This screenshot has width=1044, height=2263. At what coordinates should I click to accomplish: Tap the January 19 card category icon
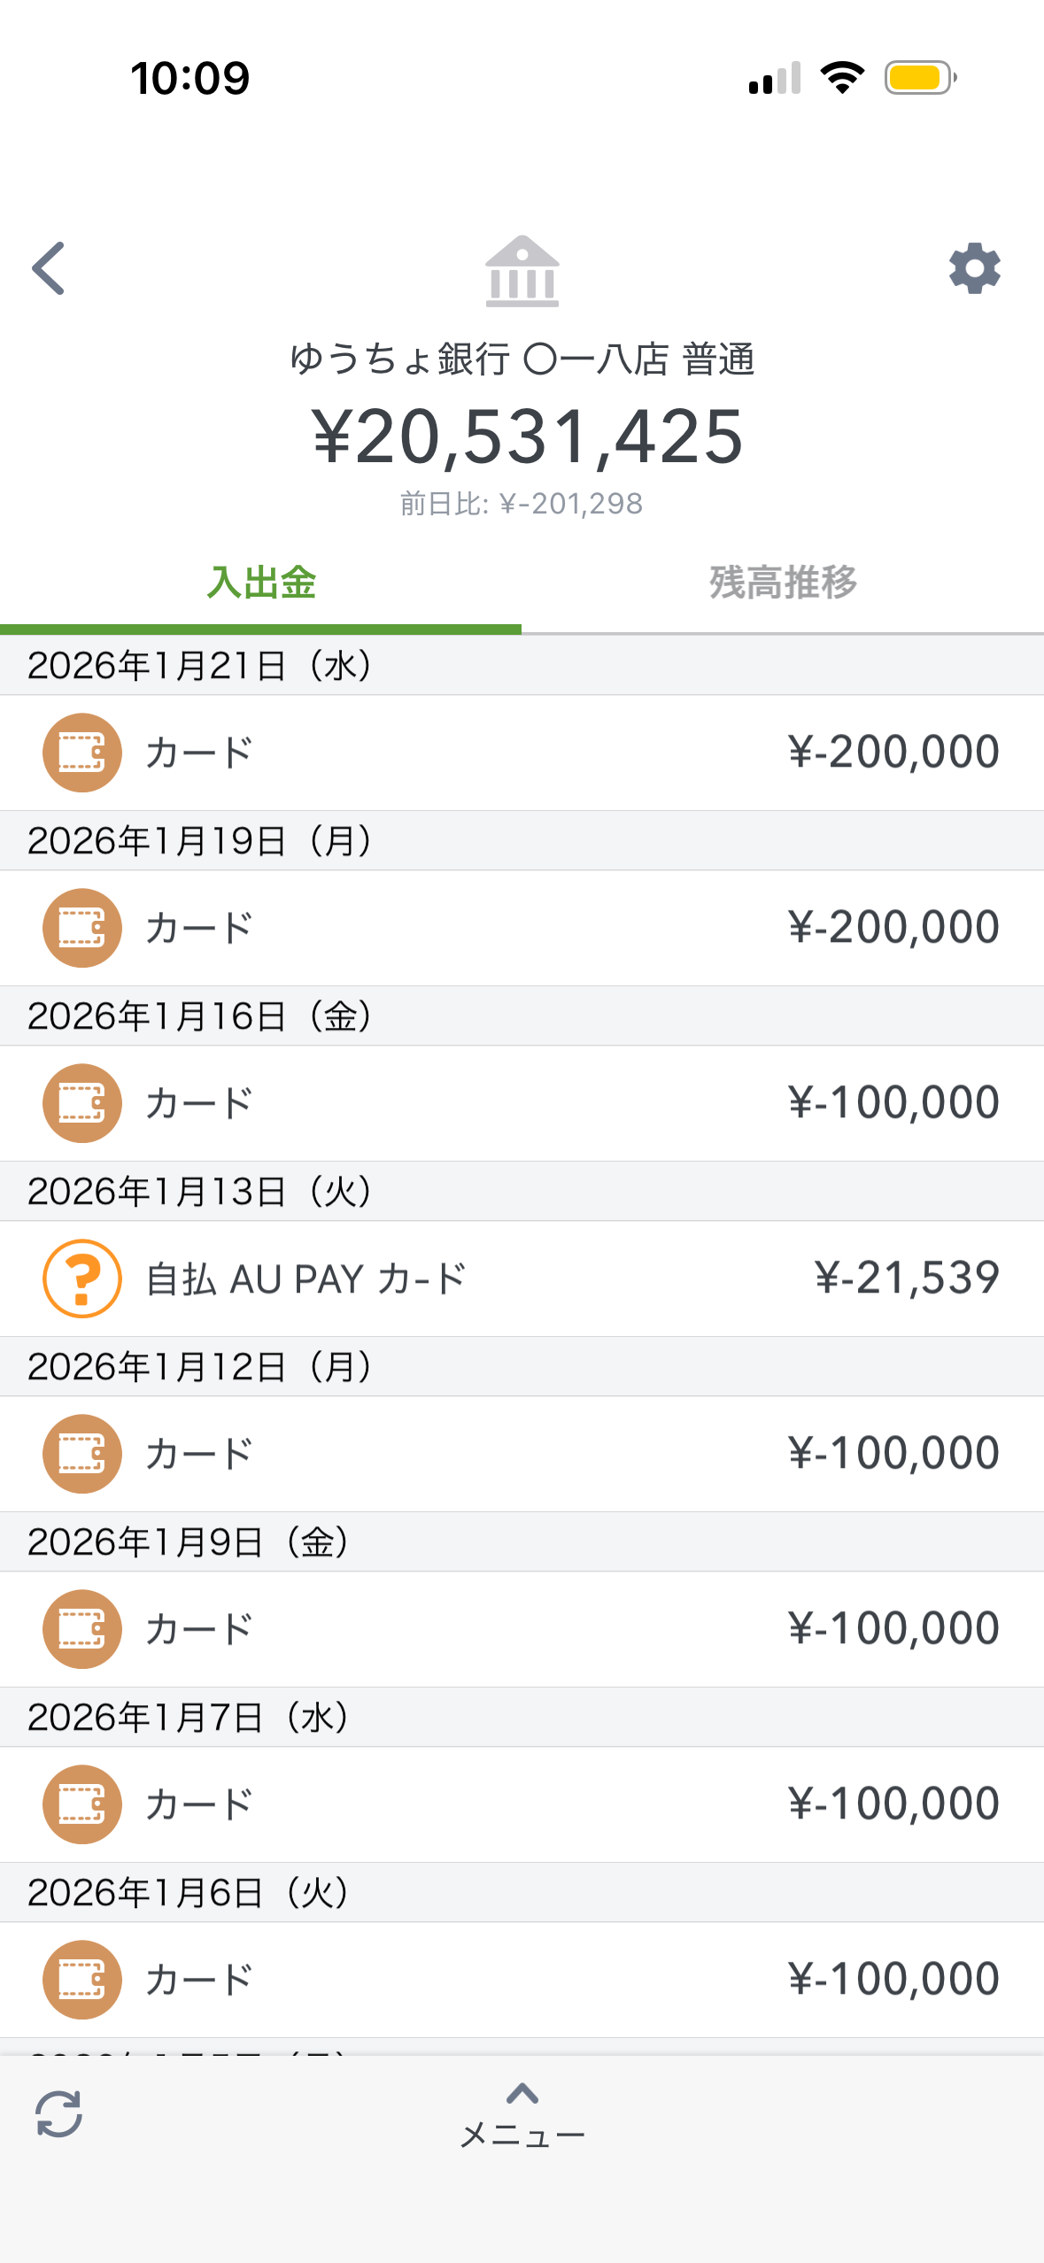(x=82, y=928)
